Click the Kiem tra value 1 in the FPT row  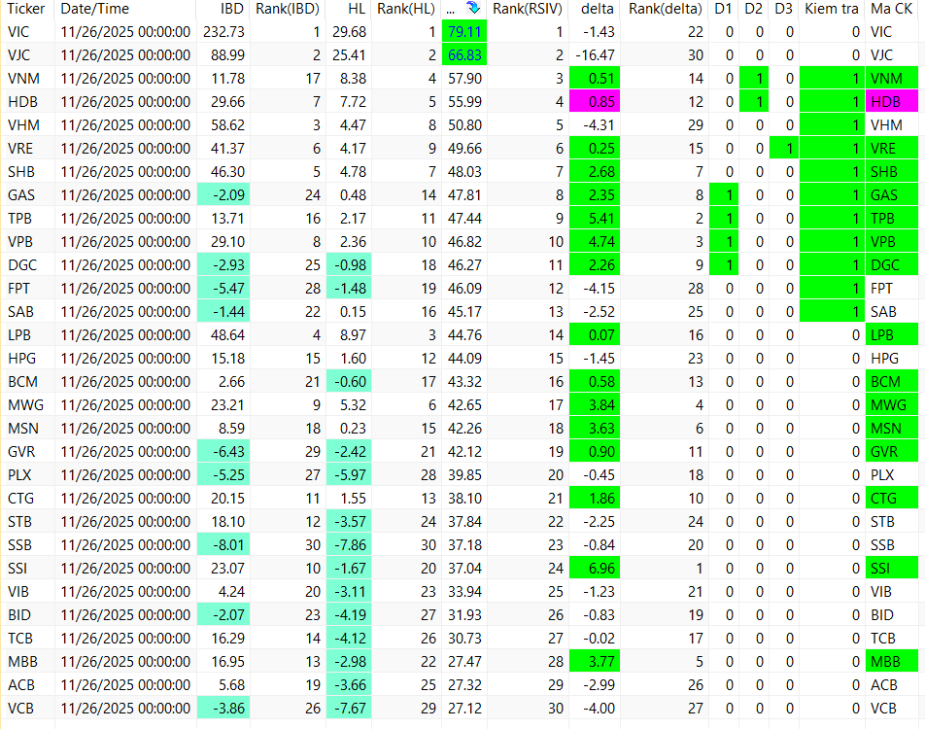pyautogui.click(x=832, y=288)
